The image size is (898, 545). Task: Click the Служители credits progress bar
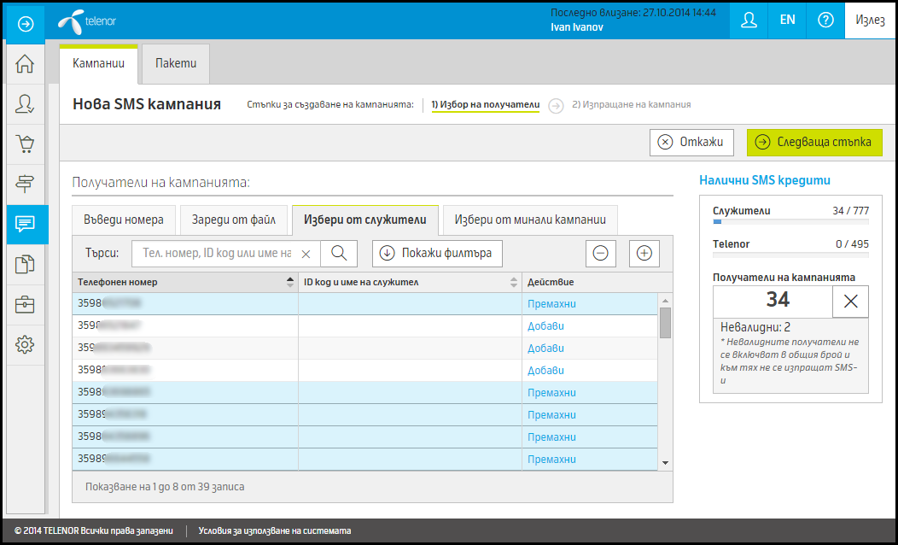[x=790, y=221]
